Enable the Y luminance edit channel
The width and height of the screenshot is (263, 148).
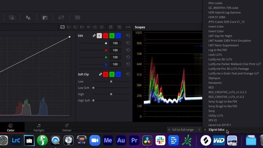point(99,36)
